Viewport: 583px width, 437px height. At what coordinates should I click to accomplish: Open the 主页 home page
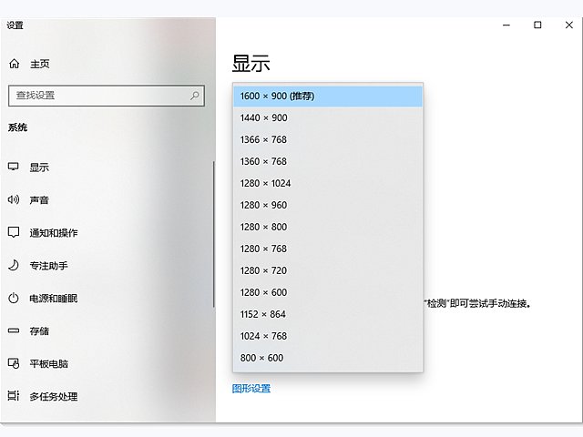tap(40, 64)
